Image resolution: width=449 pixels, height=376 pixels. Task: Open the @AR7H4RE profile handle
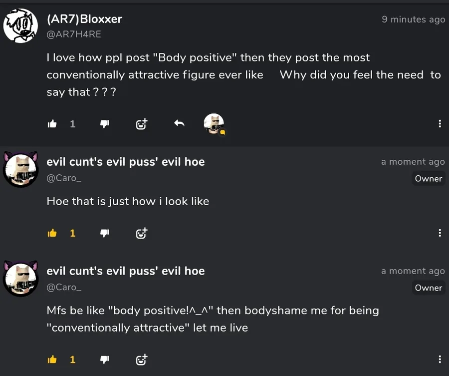tap(74, 34)
